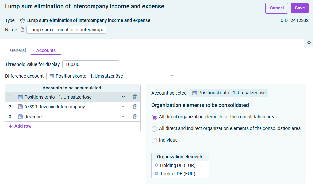Delete the Positionskonto row with trash icon
This screenshot has width=313, height=192.
[x=135, y=97]
